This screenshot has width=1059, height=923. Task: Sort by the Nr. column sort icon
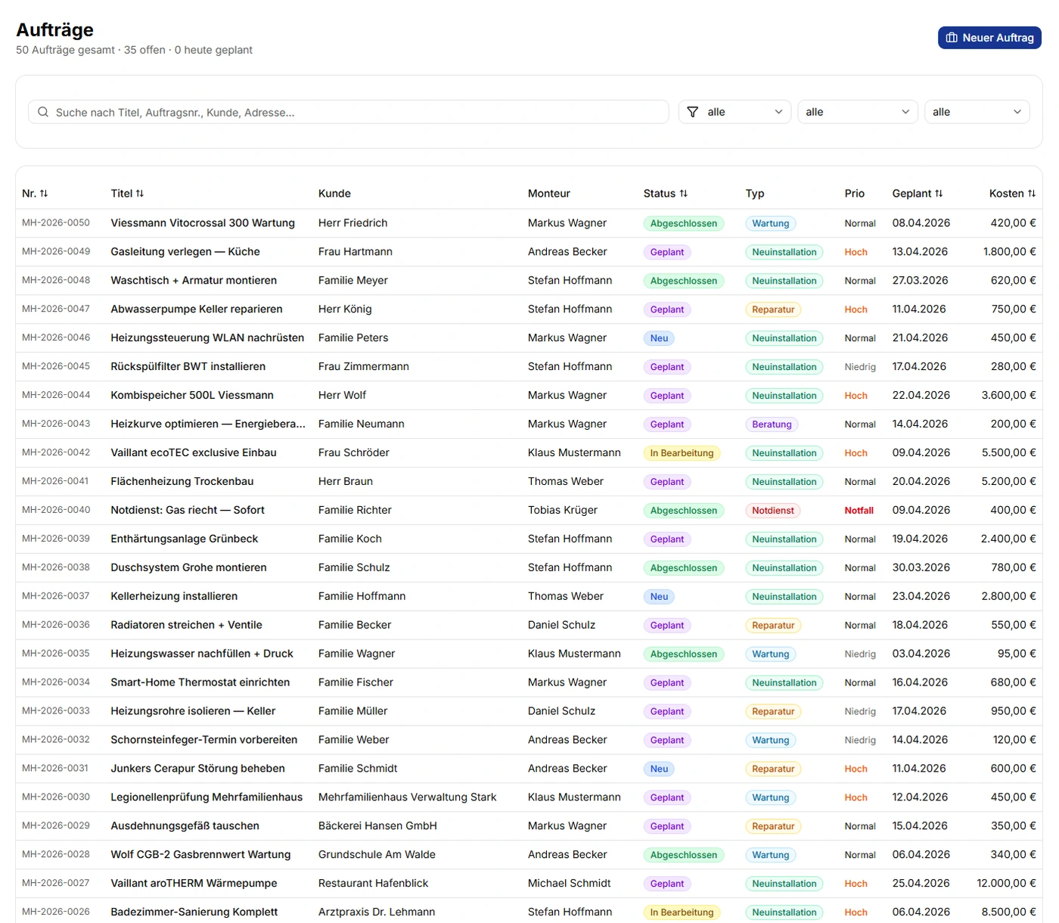tap(44, 194)
